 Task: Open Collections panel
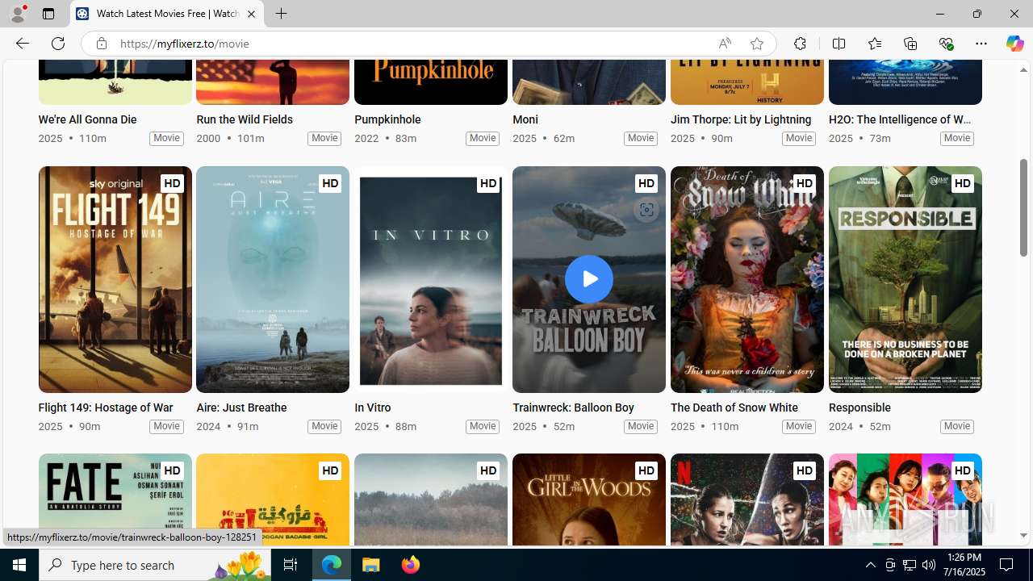(910, 44)
